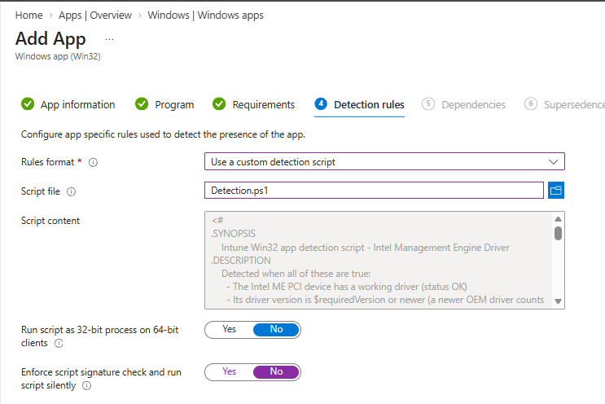605x404 pixels.
Task: Click the Script content text area
Action: 384,260
